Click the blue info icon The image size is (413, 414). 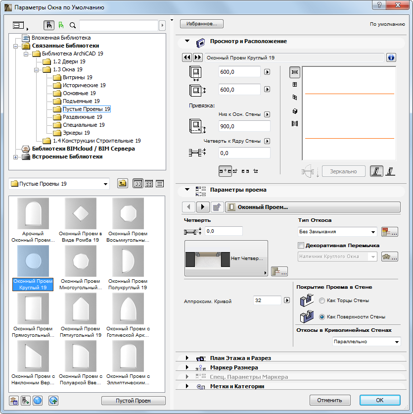coord(391,57)
